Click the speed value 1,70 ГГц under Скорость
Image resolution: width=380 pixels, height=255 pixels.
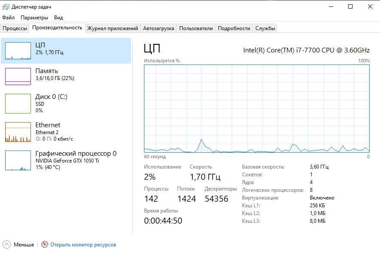[x=205, y=177]
